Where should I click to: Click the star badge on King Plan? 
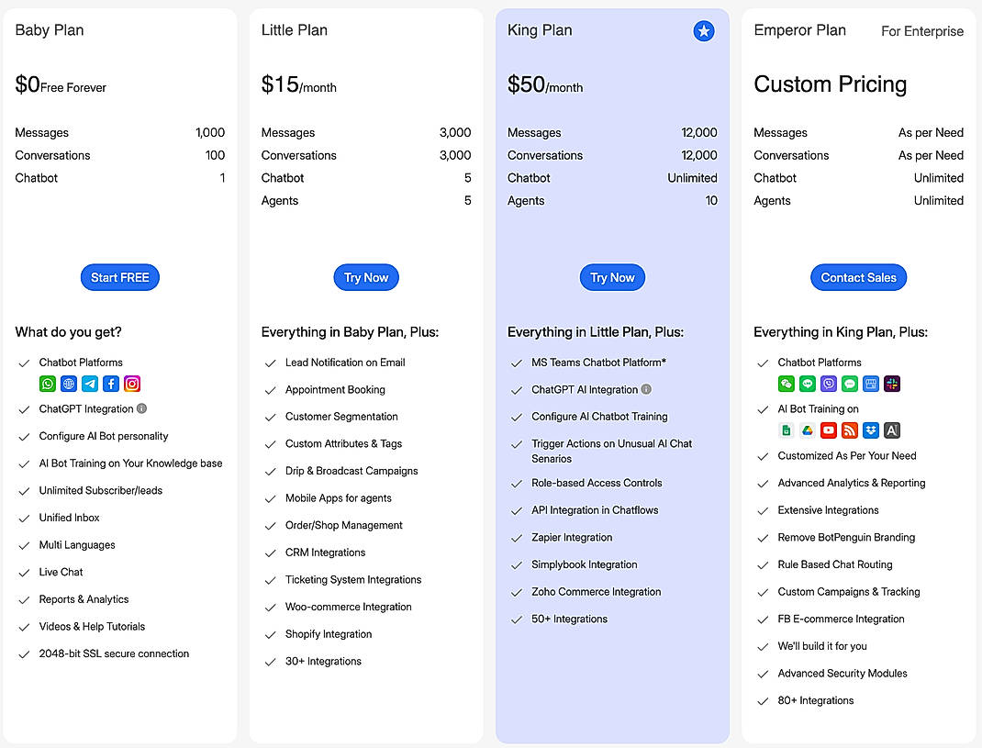[x=704, y=32]
